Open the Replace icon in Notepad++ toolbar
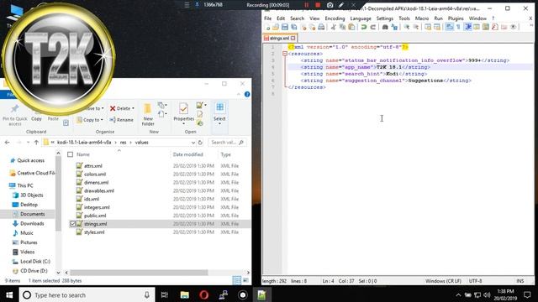538x302 pixels. (394, 28)
